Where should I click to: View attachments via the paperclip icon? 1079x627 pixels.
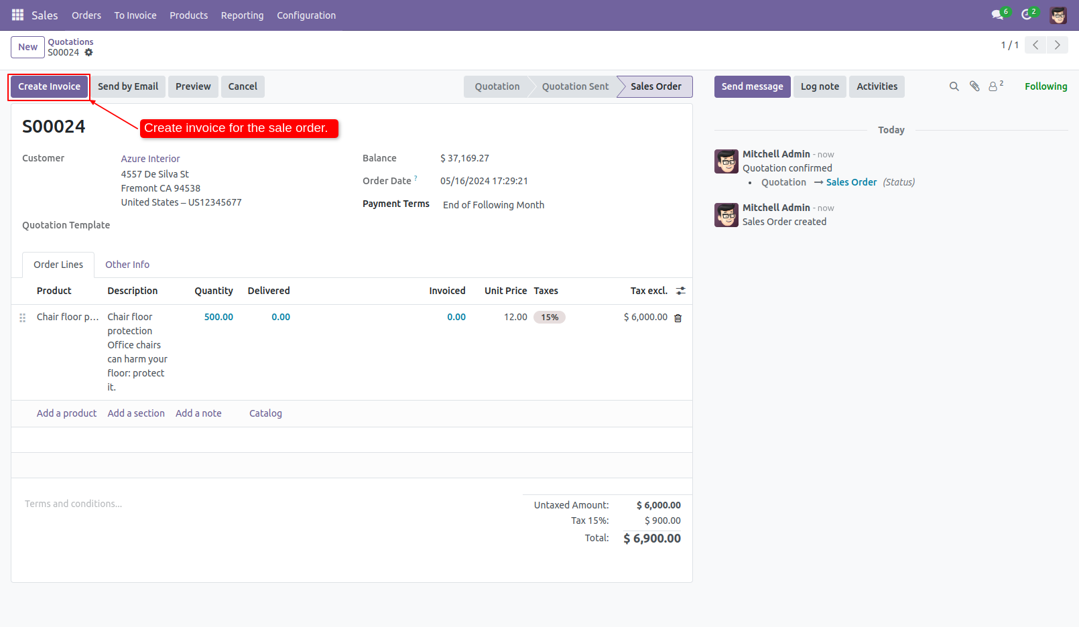(974, 86)
